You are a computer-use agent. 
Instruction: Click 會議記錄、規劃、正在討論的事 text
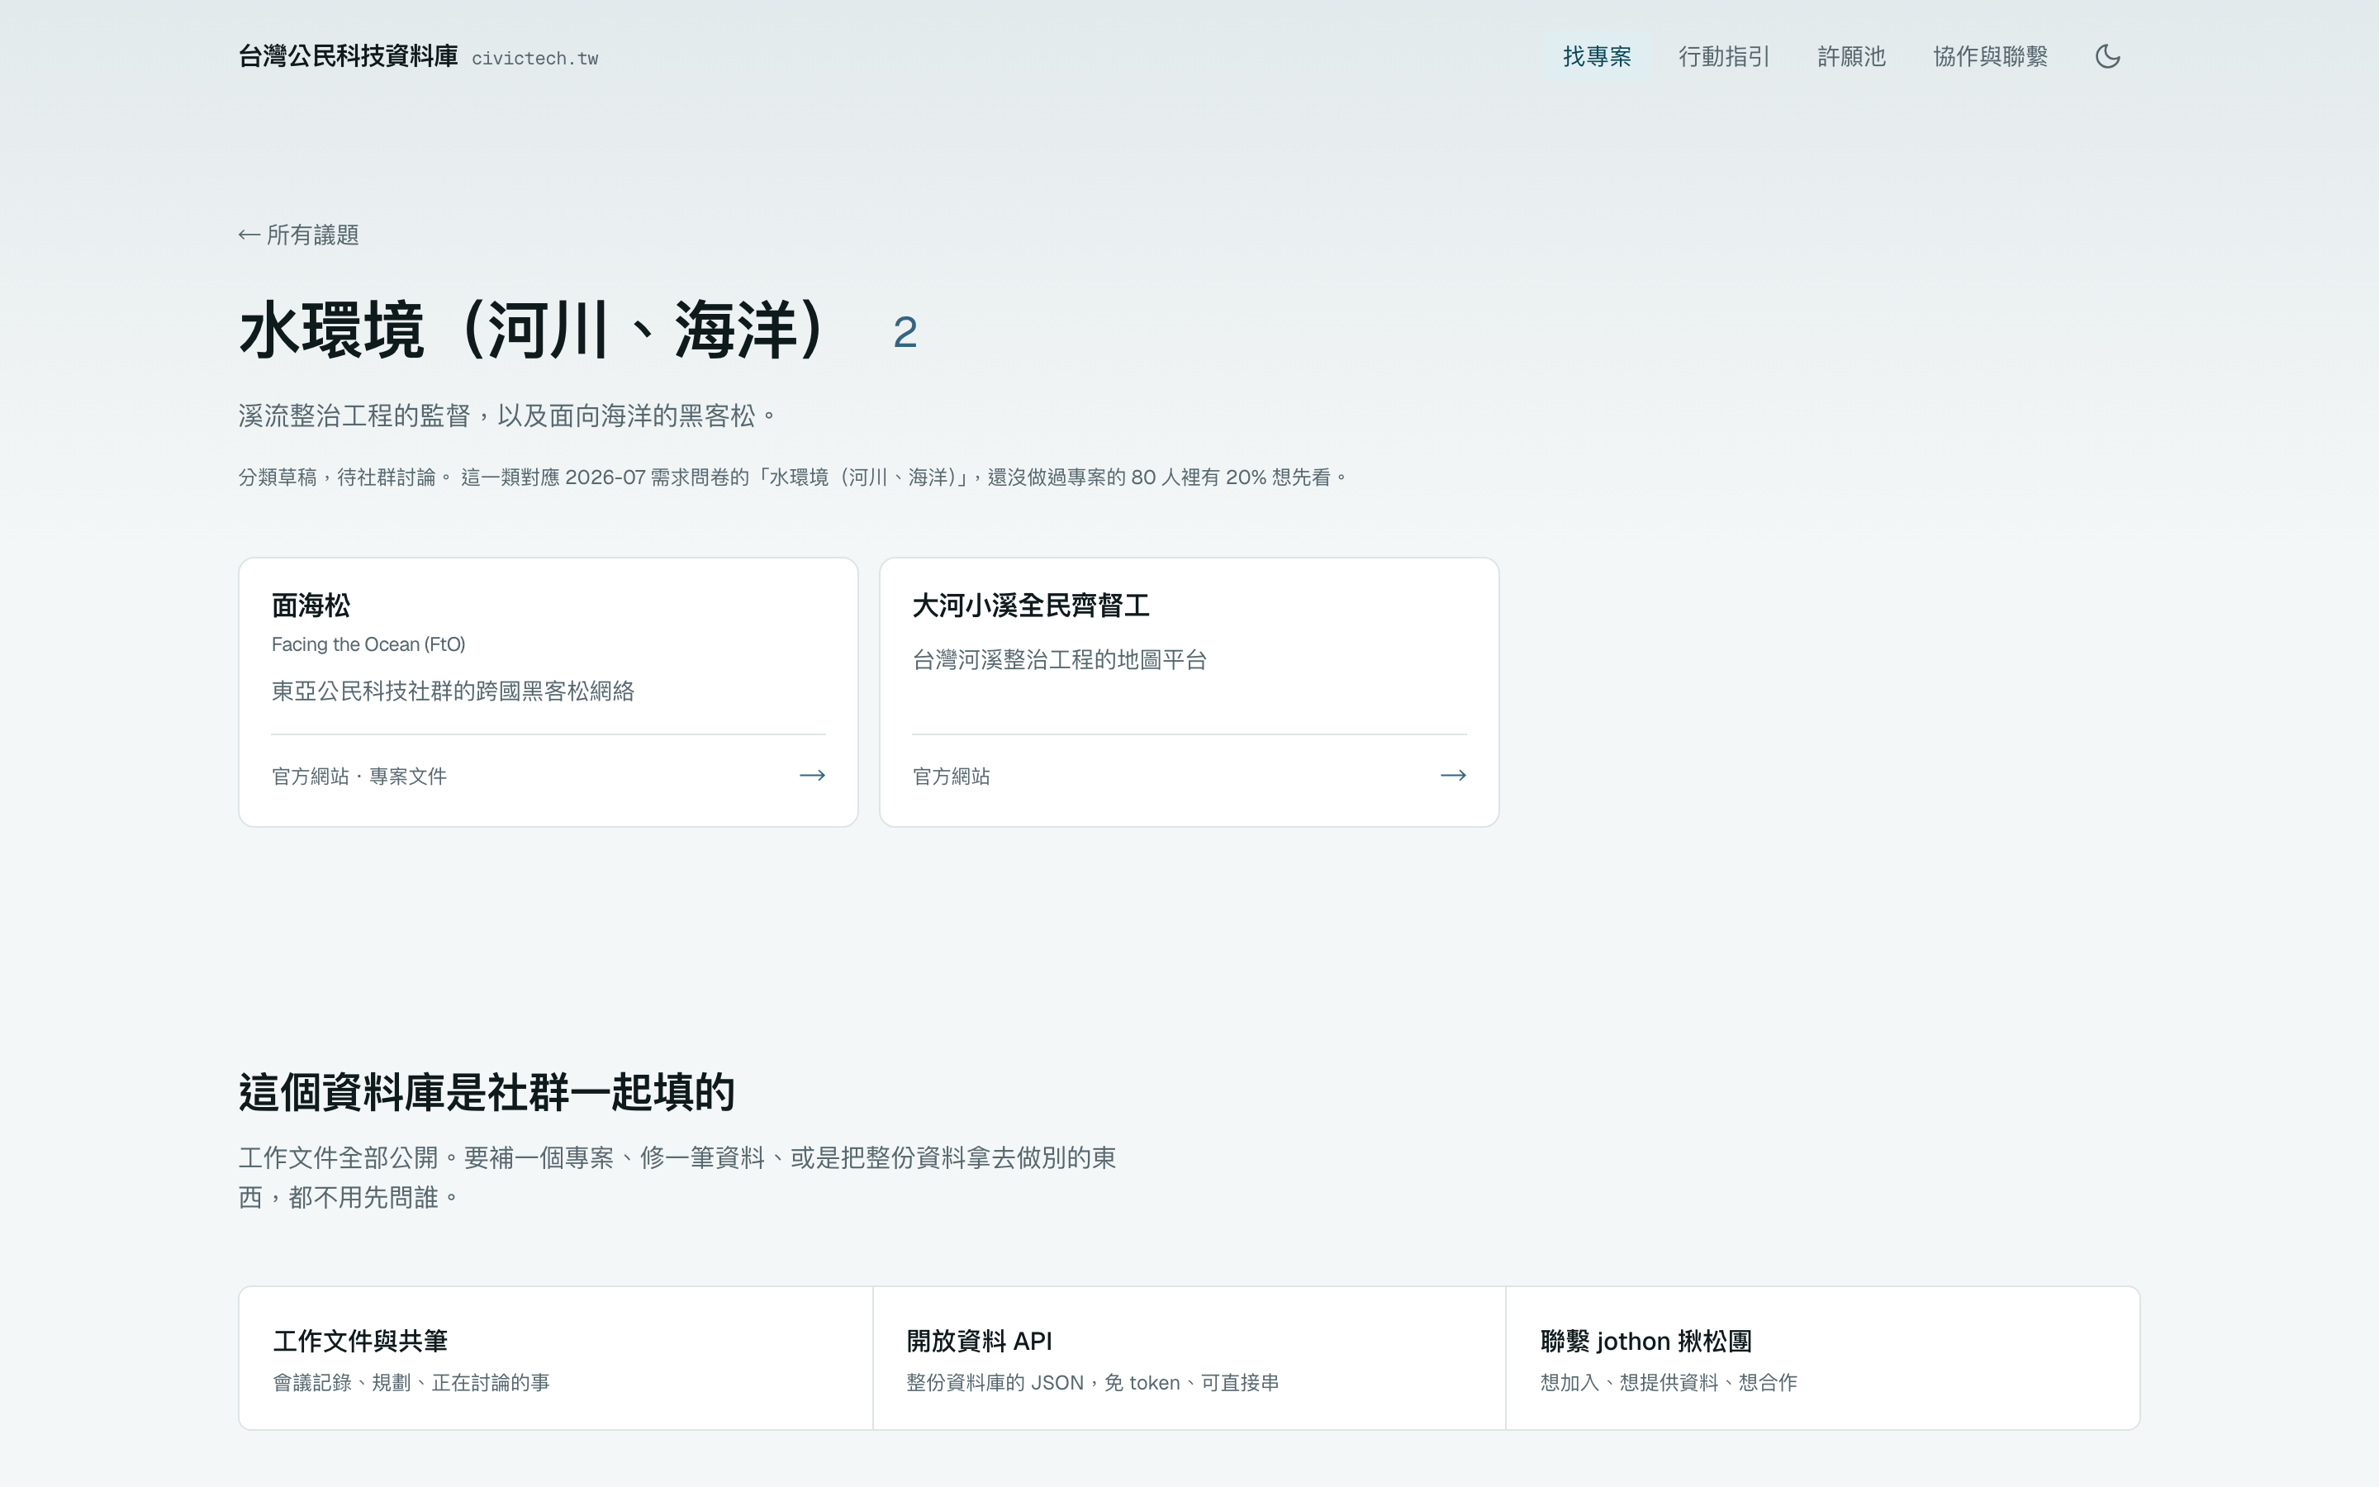coord(411,1383)
